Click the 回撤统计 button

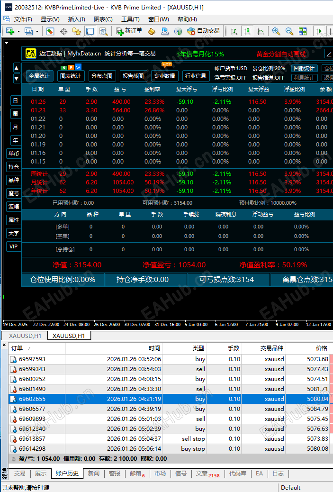tap(304, 68)
